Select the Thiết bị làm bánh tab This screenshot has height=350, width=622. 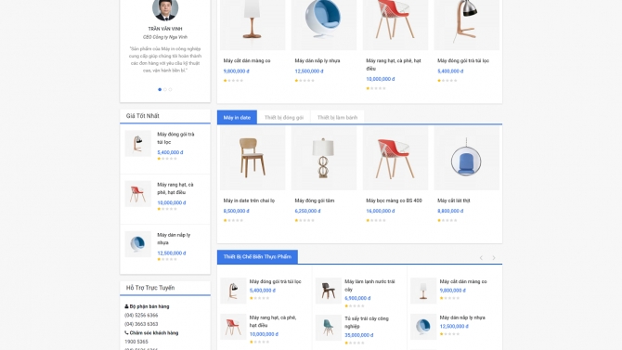coord(337,118)
